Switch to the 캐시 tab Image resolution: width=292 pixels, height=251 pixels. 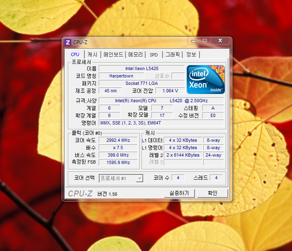(x=93, y=54)
